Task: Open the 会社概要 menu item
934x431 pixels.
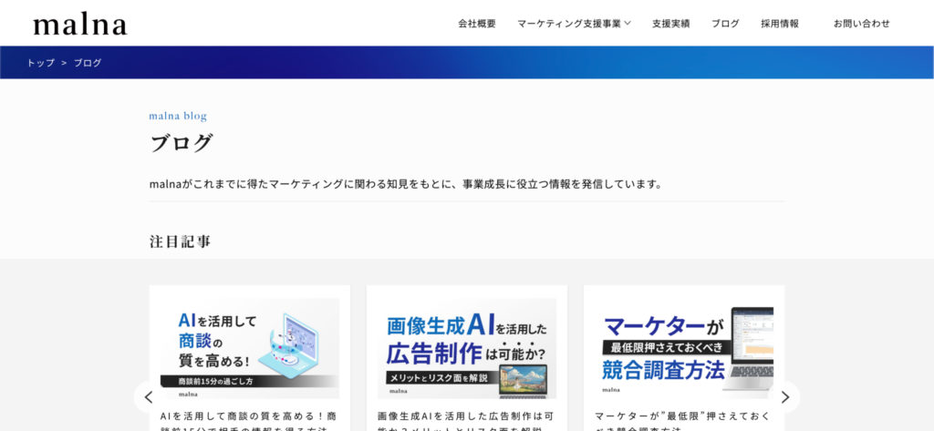Action: (x=477, y=24)
